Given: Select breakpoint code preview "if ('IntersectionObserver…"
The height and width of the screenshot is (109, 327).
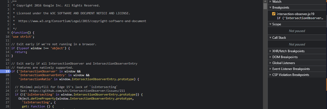Looking at the screenshot, I should (x=300, y=18).
